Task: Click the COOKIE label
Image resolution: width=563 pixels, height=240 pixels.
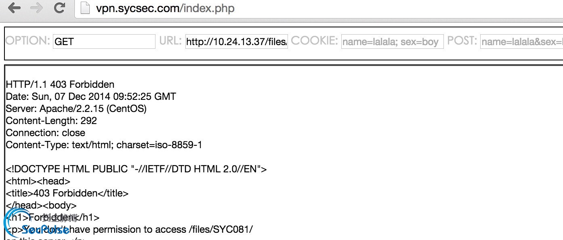Action: point(315,41)
